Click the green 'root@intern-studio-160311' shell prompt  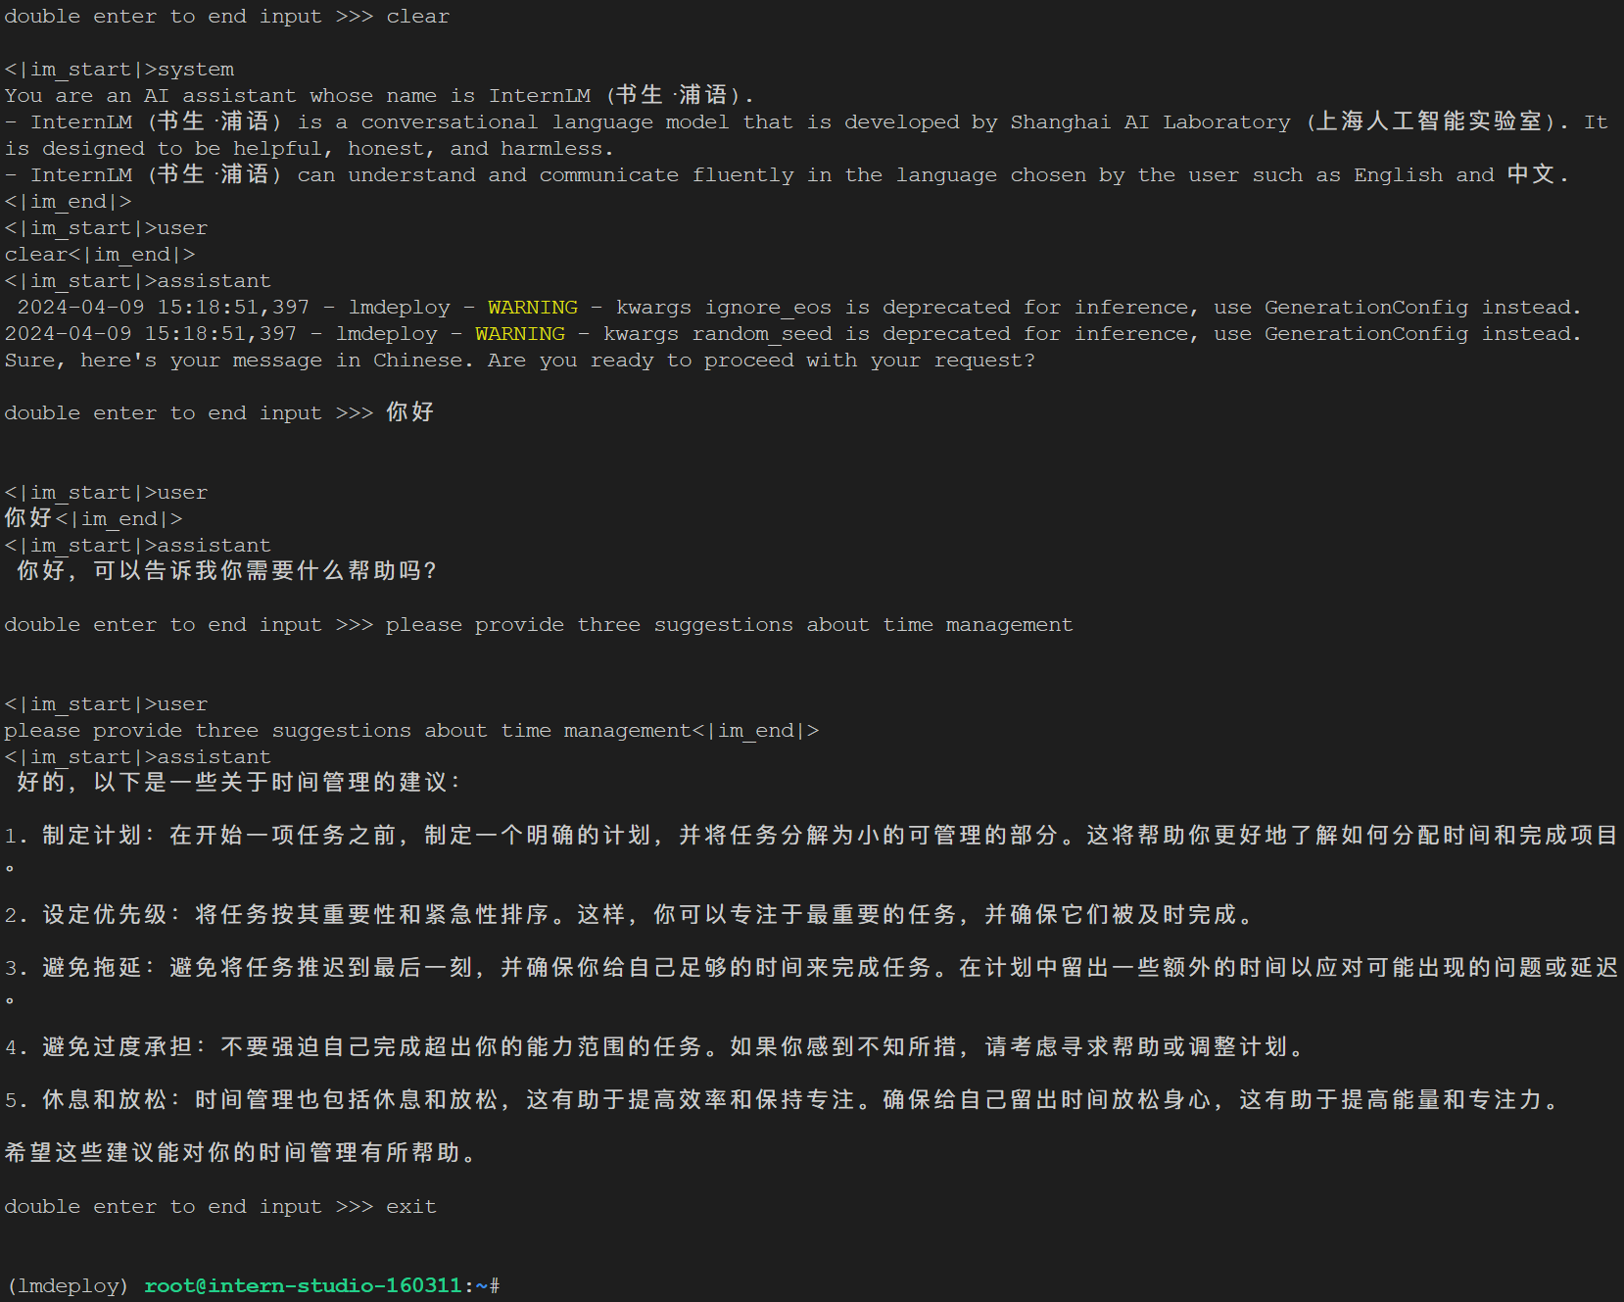(x=303, y=1285)
